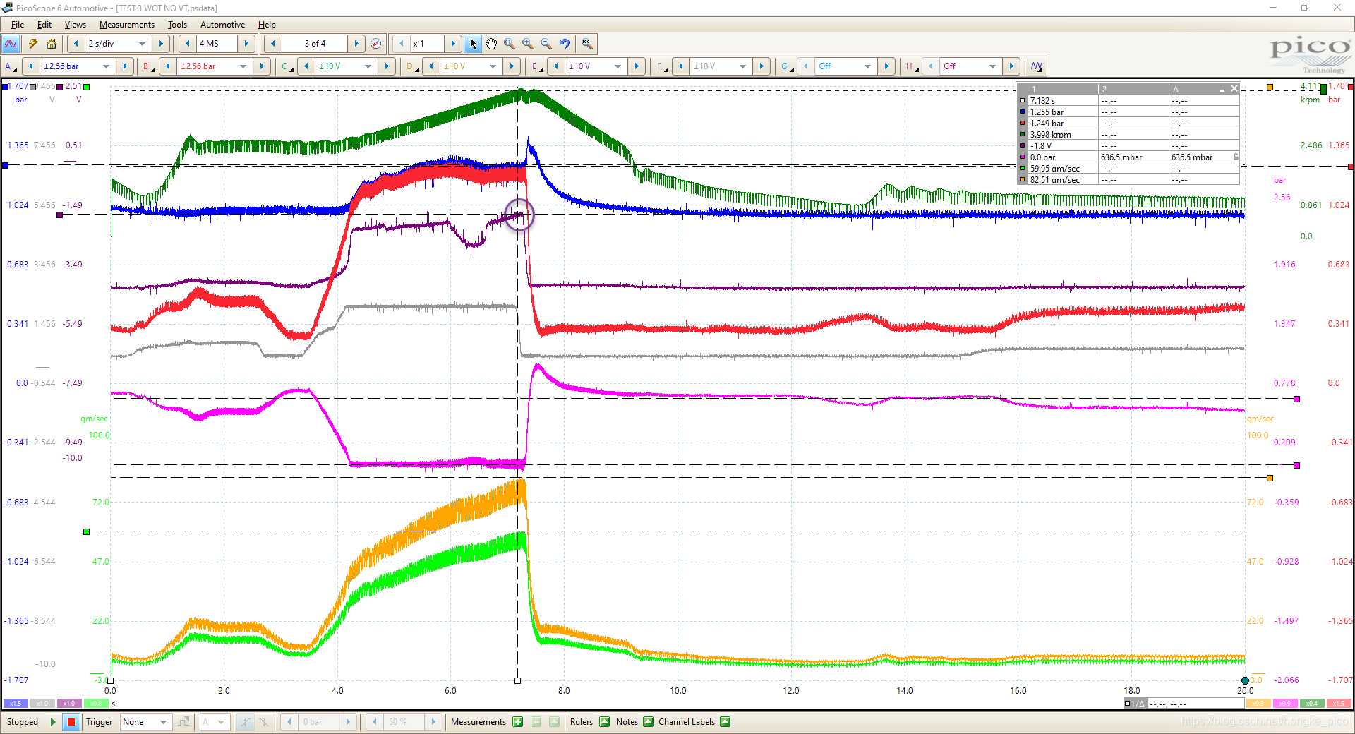Open channel G options button
1355x734 pixels.
[785, 66]
